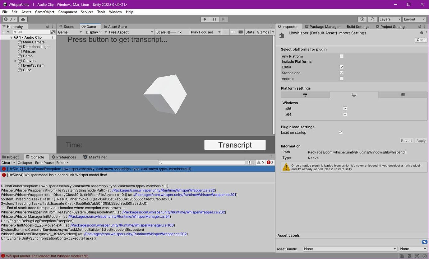429x259 pixels.
Task: Enable the Any Platform checkbox
Action: coord(341,56)
